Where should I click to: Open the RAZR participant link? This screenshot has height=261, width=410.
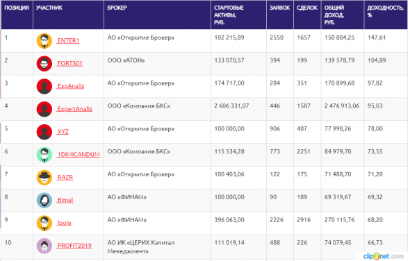65,177
